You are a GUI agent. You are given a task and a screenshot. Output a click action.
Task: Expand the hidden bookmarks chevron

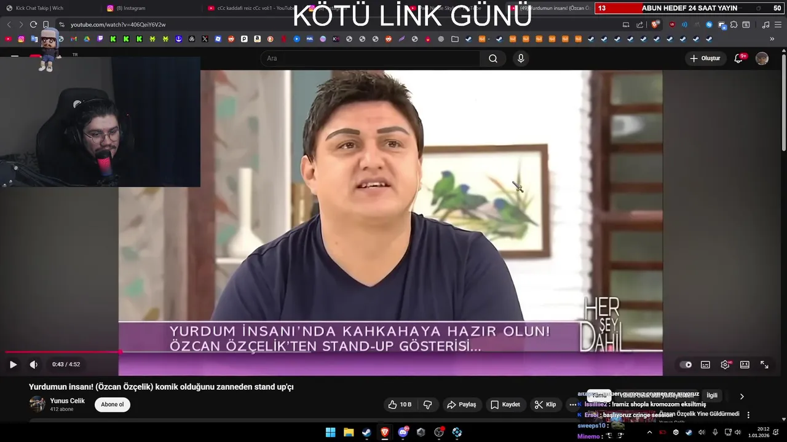click(772, 39)
